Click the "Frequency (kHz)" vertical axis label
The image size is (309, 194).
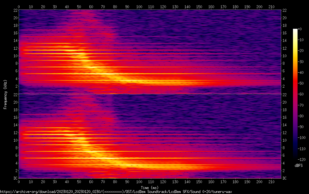click(x=5, y=94)
